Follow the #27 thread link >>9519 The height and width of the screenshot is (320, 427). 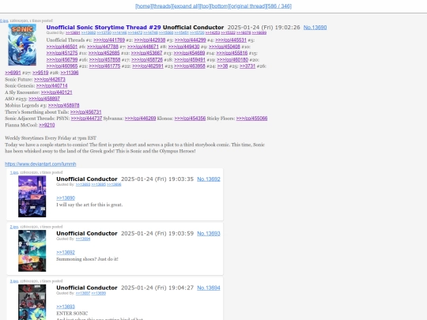[40, 73]
